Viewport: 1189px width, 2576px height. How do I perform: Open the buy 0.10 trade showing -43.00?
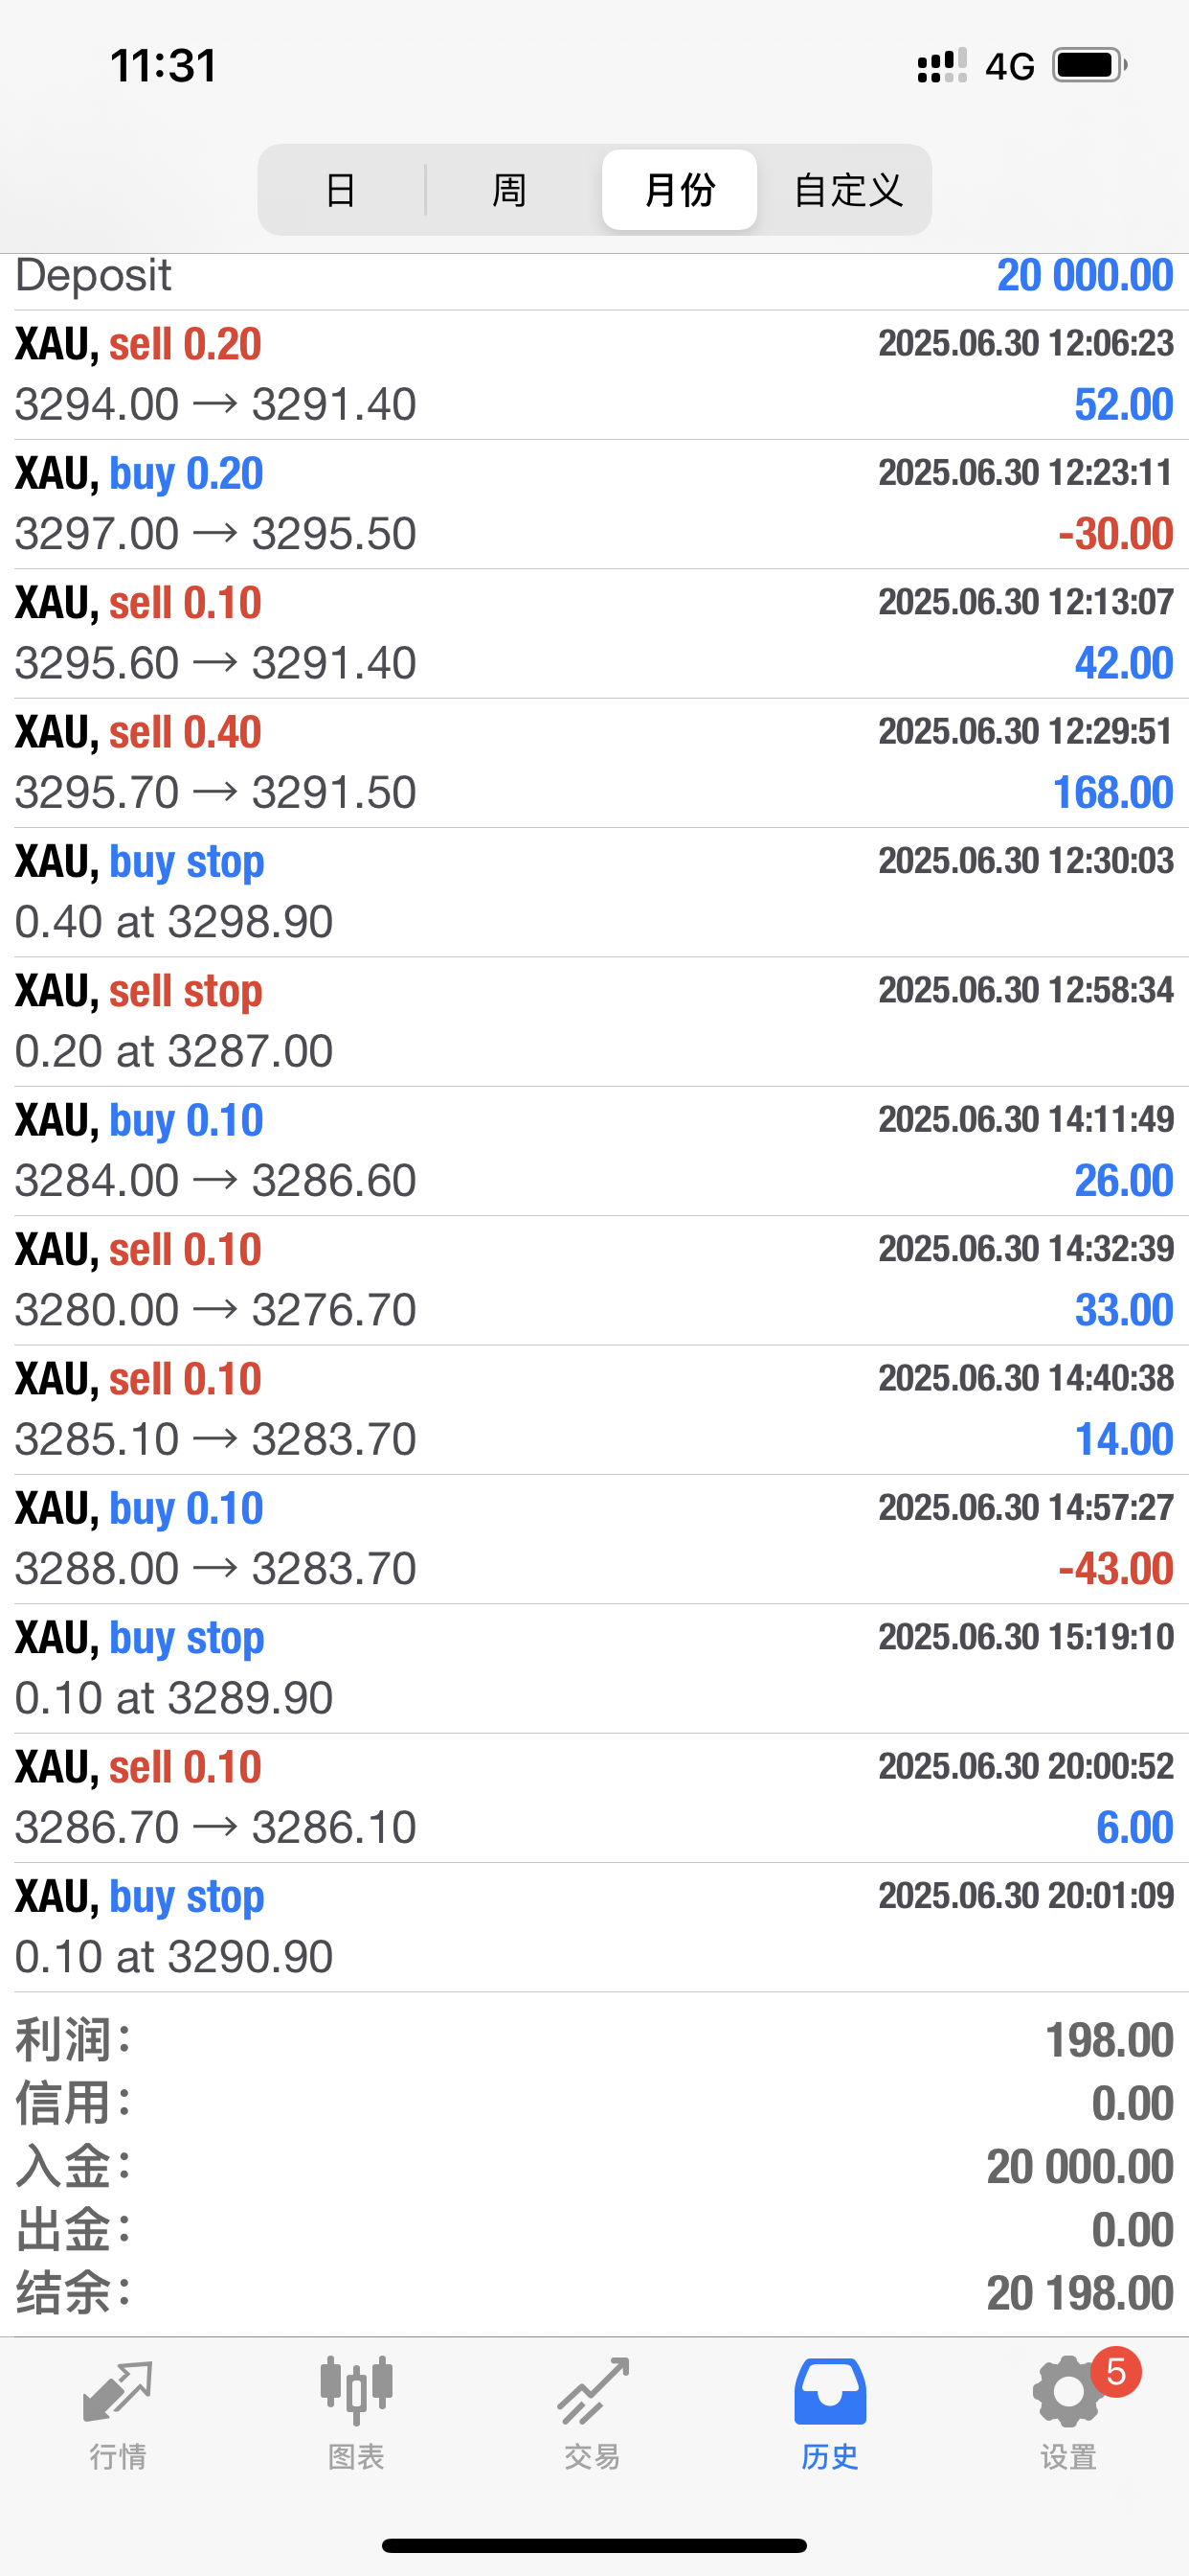(x=594, y=1539)
